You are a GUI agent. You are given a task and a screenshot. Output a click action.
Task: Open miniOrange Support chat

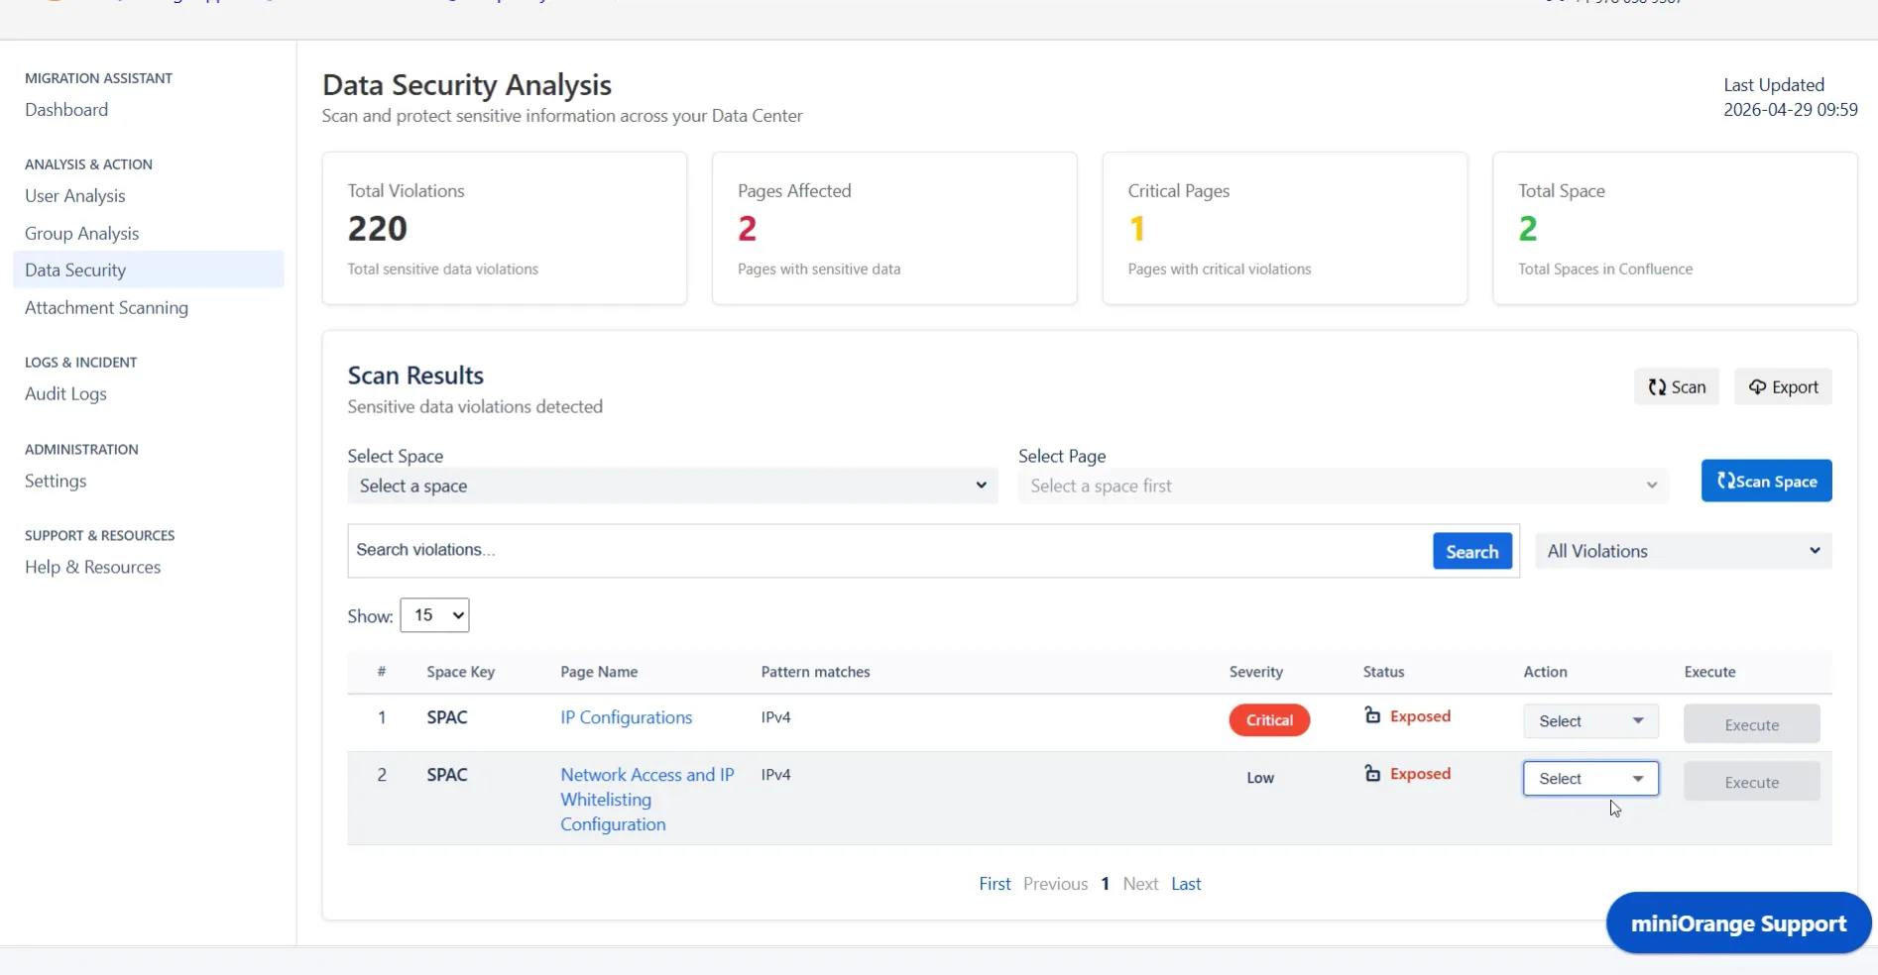pos(1739,923)
